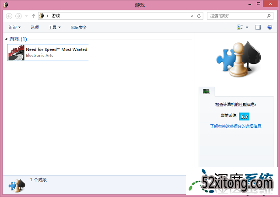Expand the view options dropdown arrow
280x197 pixels.
click(247, 27)
